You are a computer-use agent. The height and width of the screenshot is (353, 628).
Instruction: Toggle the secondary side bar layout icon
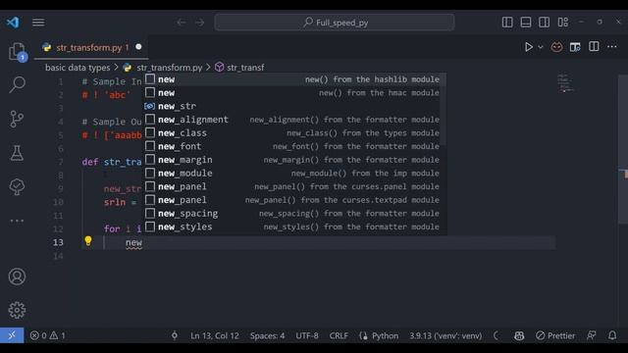545,23
